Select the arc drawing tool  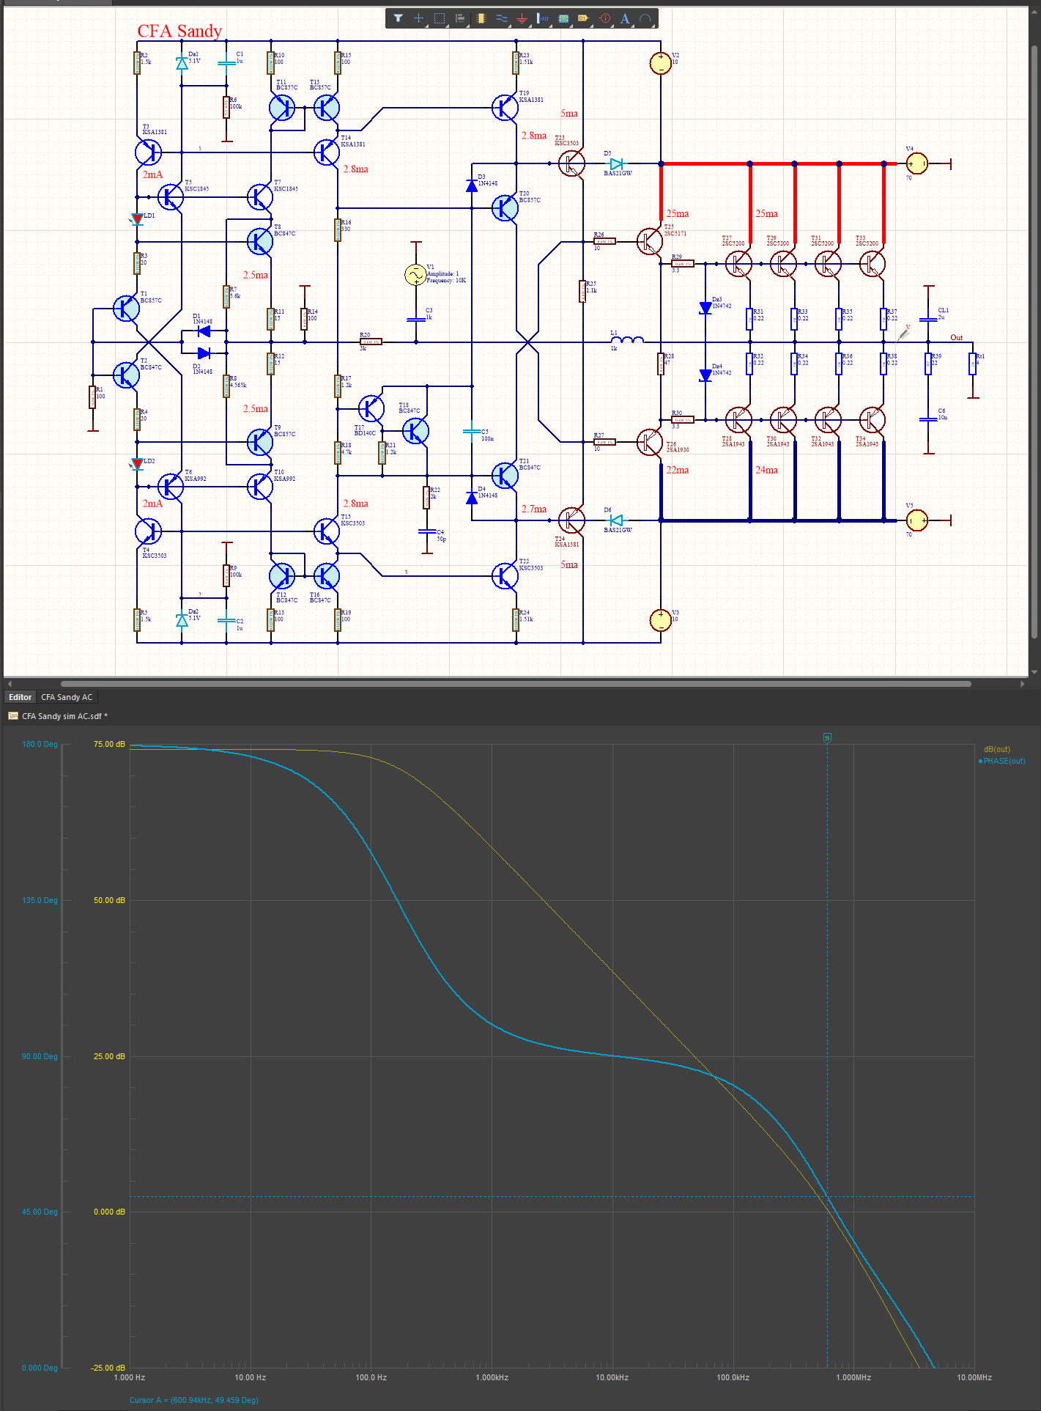coord(645,18)
